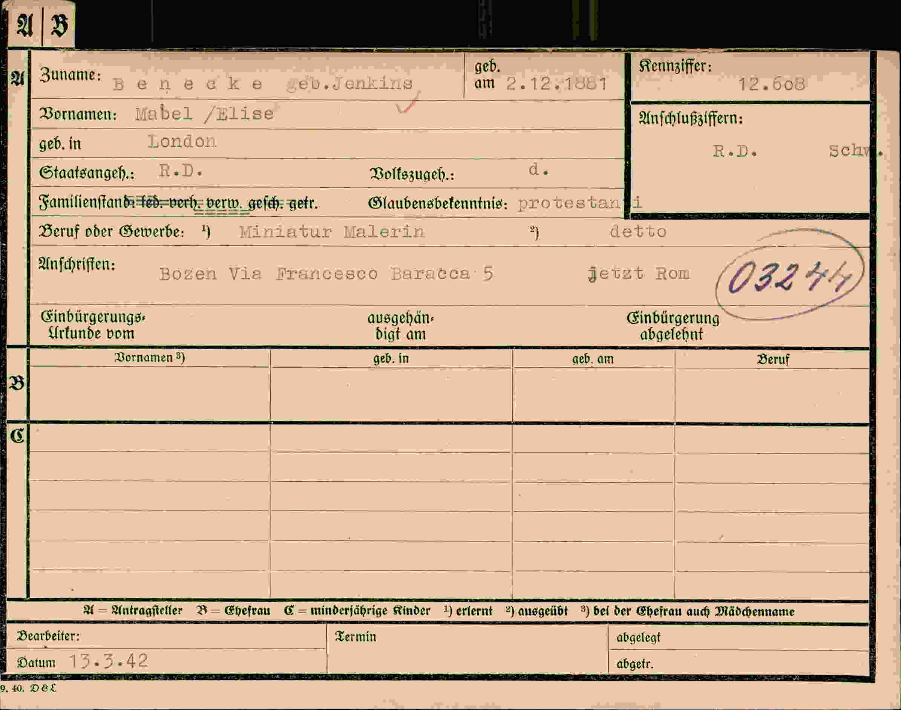Click the 'Vornamen 3)' column header
Viewport: 901px width, 710px height.
click(150, 358)
